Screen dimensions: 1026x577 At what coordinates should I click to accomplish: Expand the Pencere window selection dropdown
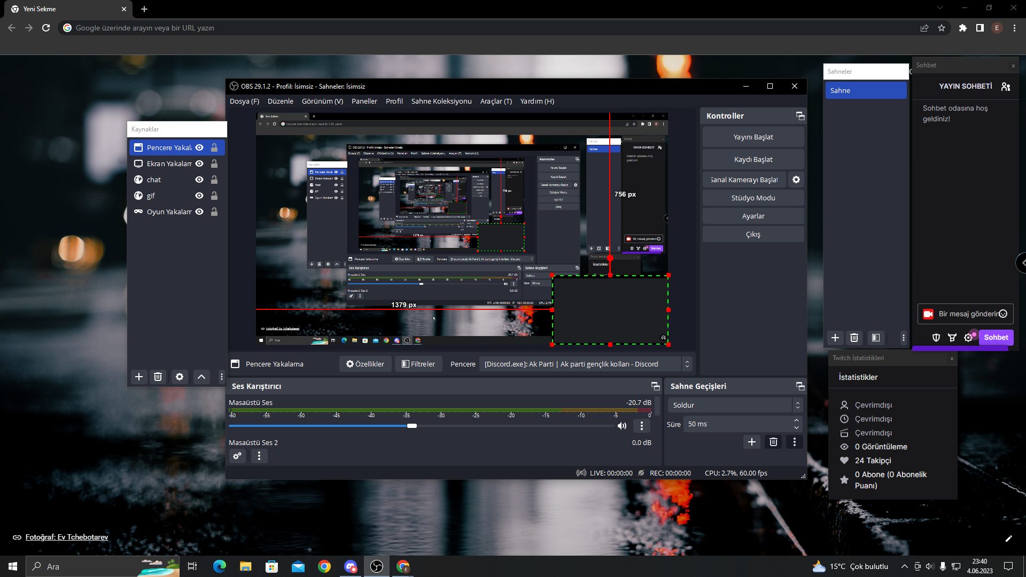click(x=687, y=364)
